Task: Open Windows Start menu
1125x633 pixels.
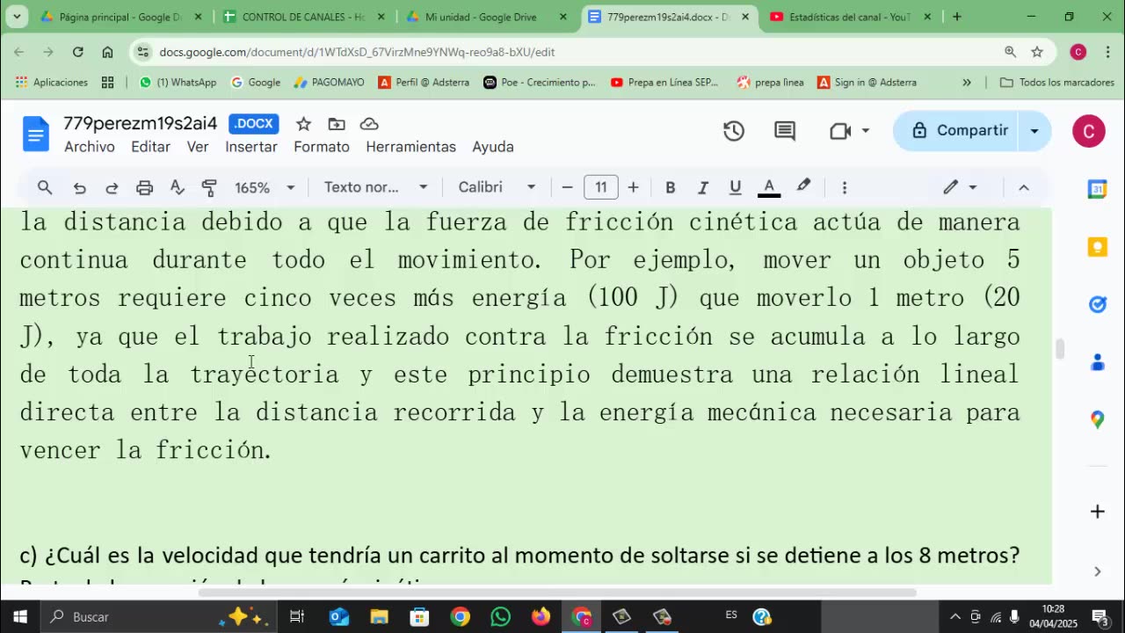Action: click(20, 617)
